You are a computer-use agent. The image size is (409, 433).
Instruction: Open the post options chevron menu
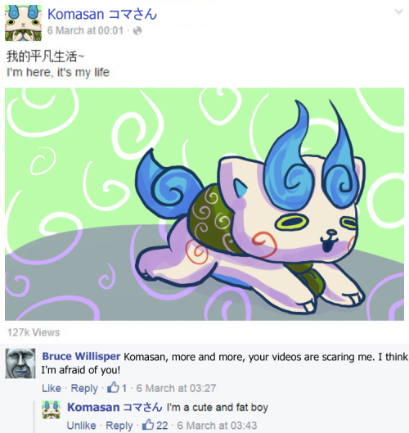[x=398, y=11]
